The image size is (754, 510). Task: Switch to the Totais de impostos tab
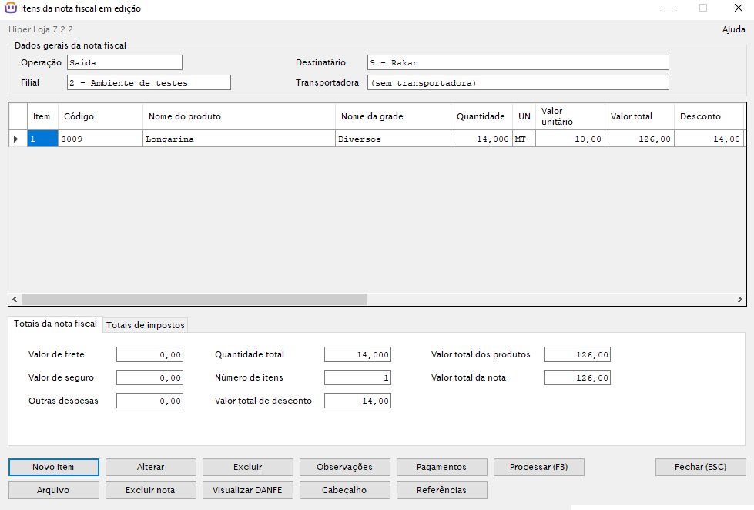pyautogui.click(x=146, y=325)
